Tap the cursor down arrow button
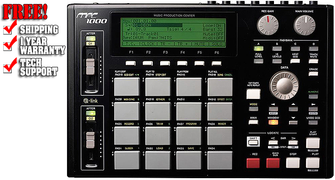The height and width of the screenshot is (180, 335). point(293,123)
